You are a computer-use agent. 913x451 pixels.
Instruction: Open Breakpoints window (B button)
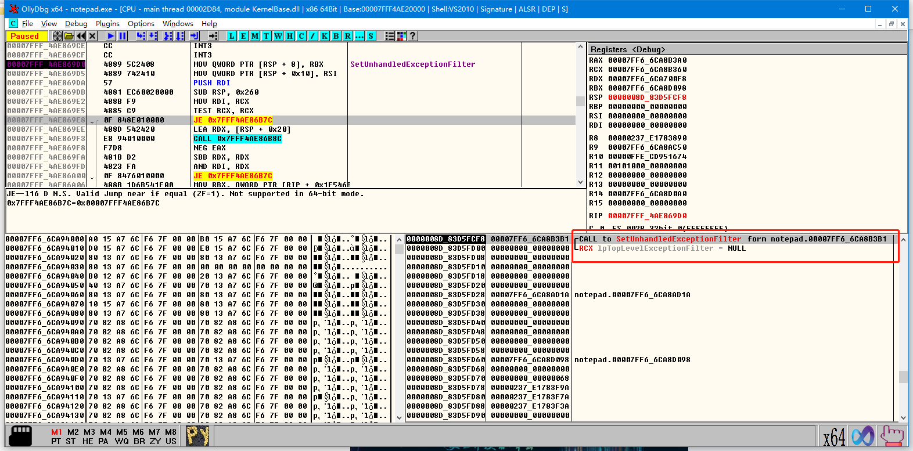click(x=336, y=36)
